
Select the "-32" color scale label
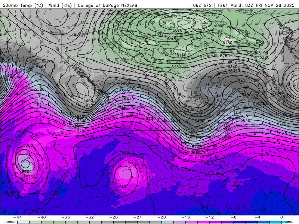(89, 217)
